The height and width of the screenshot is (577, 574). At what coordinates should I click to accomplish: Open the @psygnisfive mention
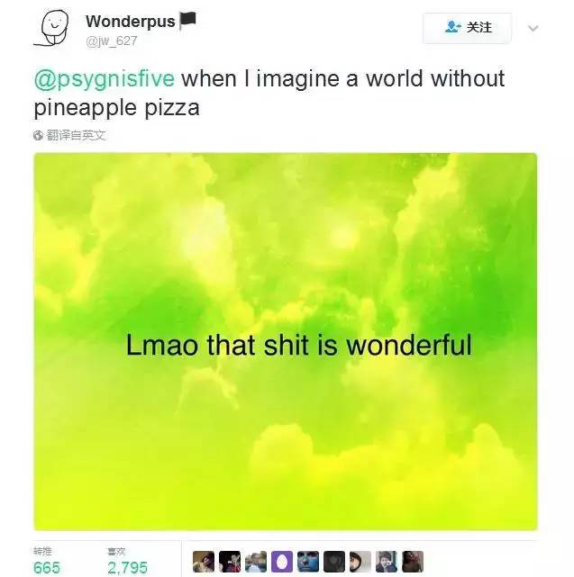coord(105,78)
